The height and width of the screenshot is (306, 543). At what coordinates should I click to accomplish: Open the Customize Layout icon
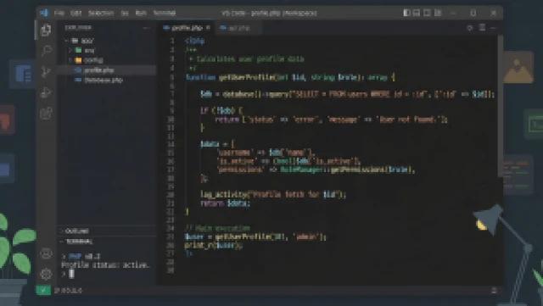tap(438, 14)
